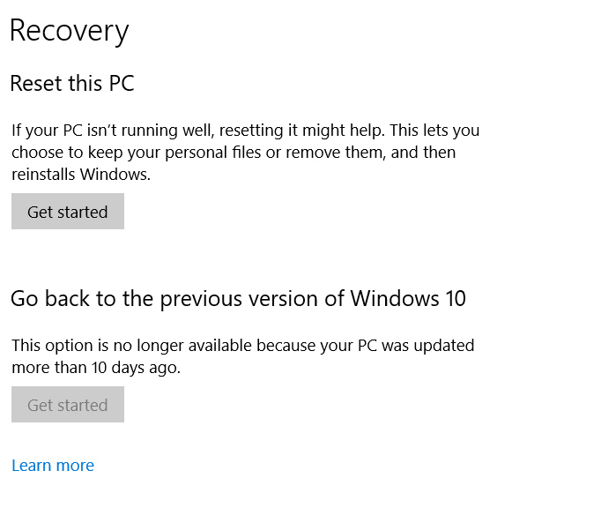
Task: Select the Reset this PC heading
Action: pos(72,85)
